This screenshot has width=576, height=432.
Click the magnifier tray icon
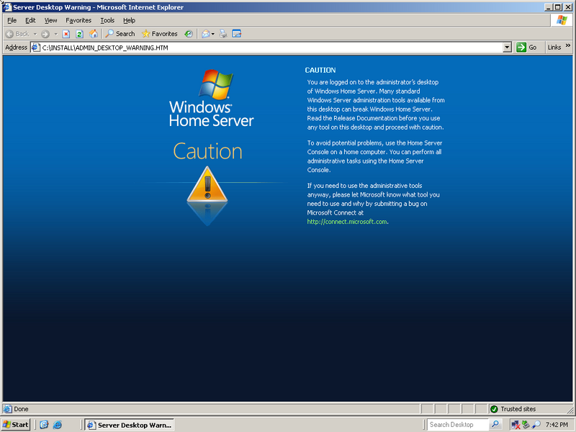pyautogui.click(x=536, y=425)
